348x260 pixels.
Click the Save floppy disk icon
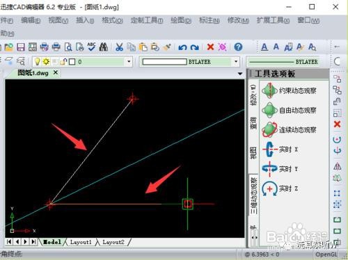21,47
